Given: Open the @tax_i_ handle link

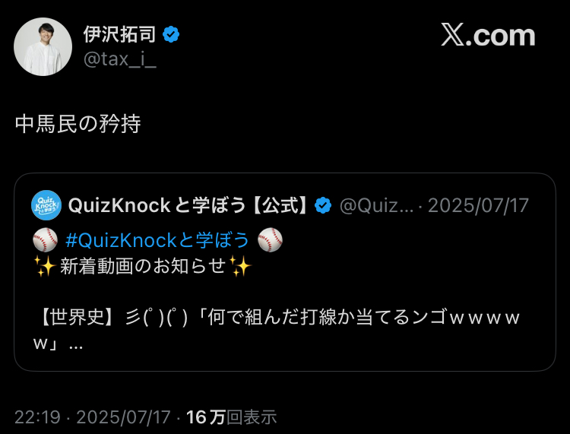Looking at the screenshot, I should [120, 59].
